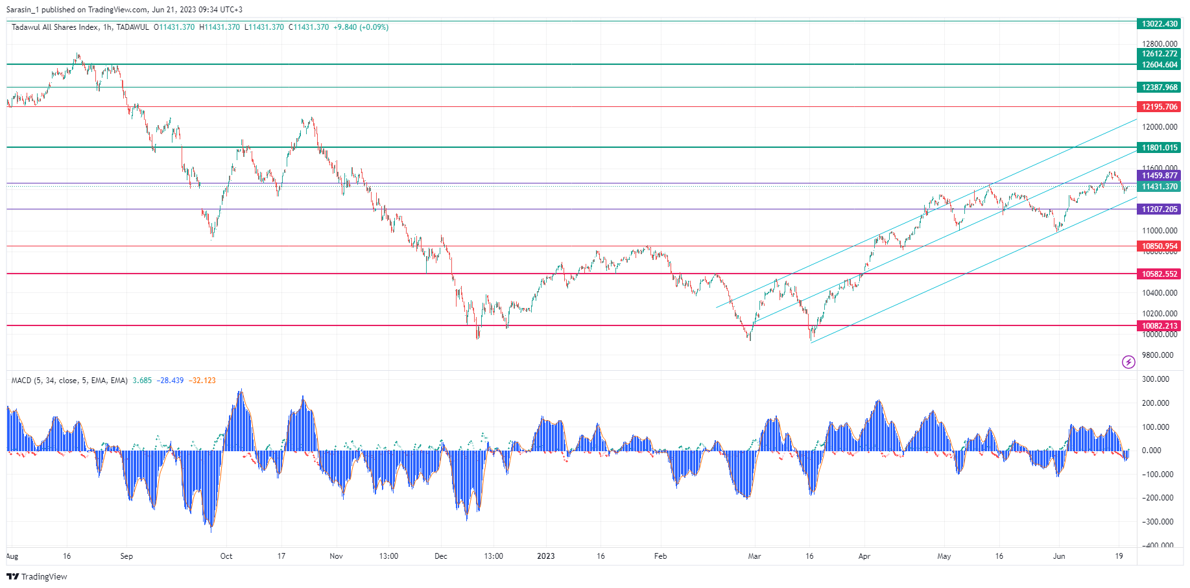Screen dimensions: 1190x588
Task: Select the Nov label on time axis
Action: click(336, 556)
